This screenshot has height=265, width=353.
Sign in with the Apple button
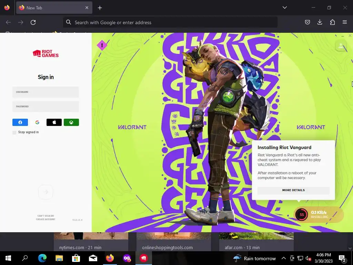tap(54, 122)
